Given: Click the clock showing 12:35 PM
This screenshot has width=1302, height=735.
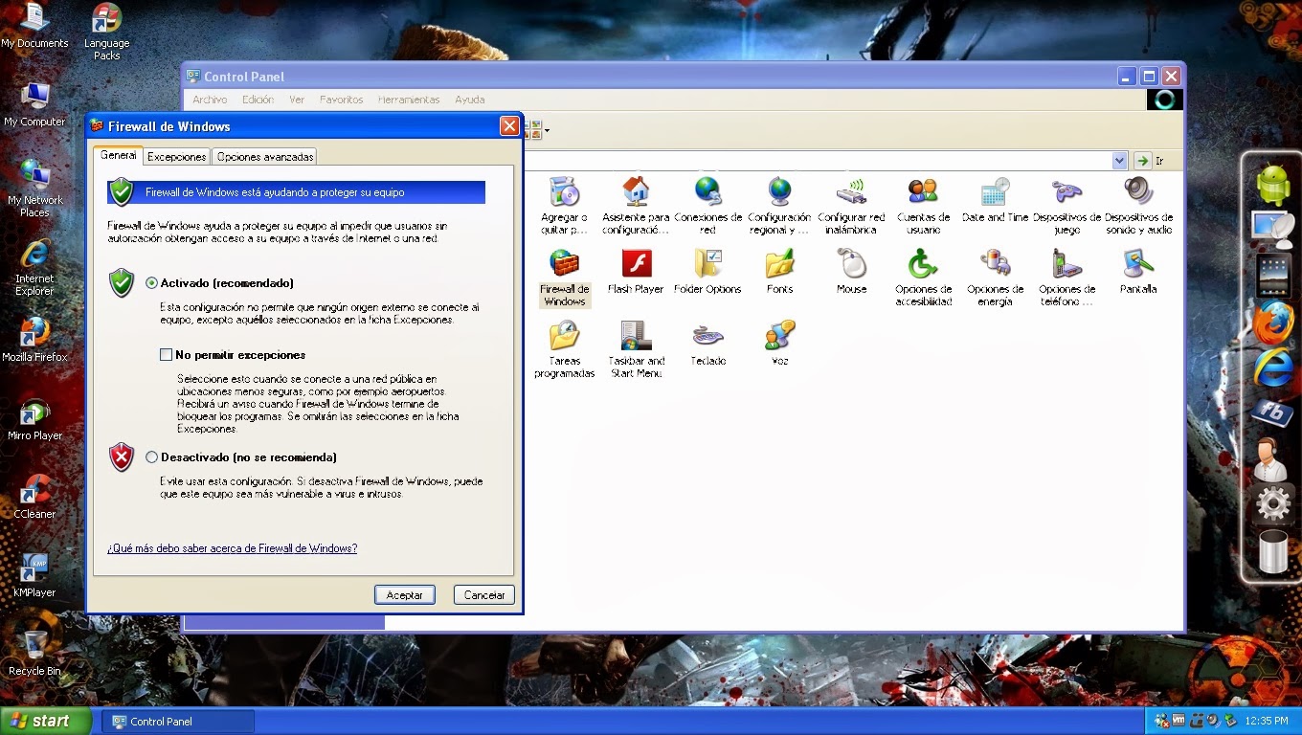Looking at the screenshot, I should tap(1266, 722).
